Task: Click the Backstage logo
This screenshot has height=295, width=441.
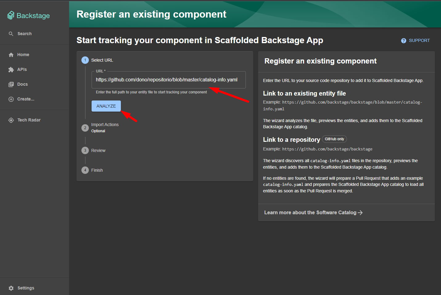Action: coord(28,15)
